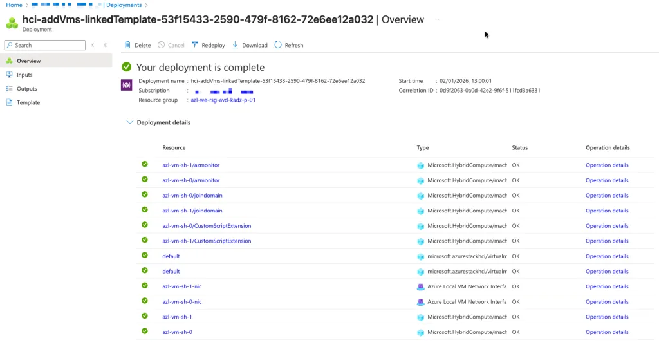659x347 pixels.
Task: Click the Template document icon in sidebar
Action: coord(9,102)
